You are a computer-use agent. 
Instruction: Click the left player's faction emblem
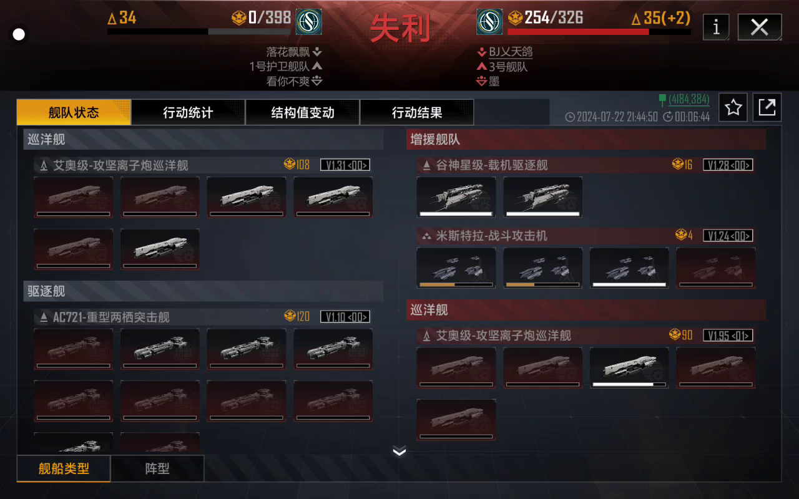click(x=309, y=22)
